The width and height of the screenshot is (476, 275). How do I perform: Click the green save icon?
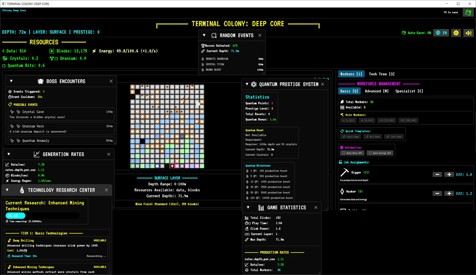(468, 12)
